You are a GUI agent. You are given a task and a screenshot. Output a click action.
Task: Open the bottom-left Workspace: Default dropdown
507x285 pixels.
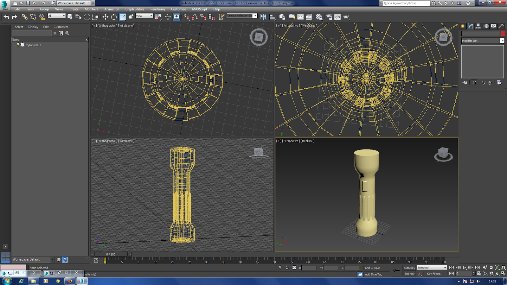33,260
